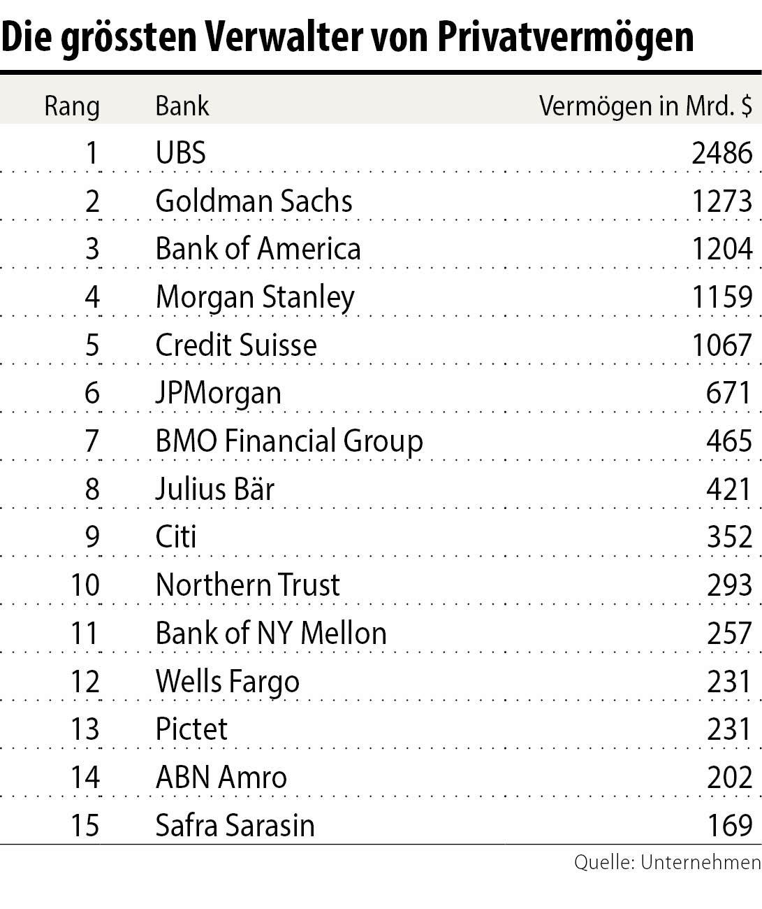Select the JPMorgan value 671
The width and height of the screenshot is (762, 909).
(x=728, y=393)
